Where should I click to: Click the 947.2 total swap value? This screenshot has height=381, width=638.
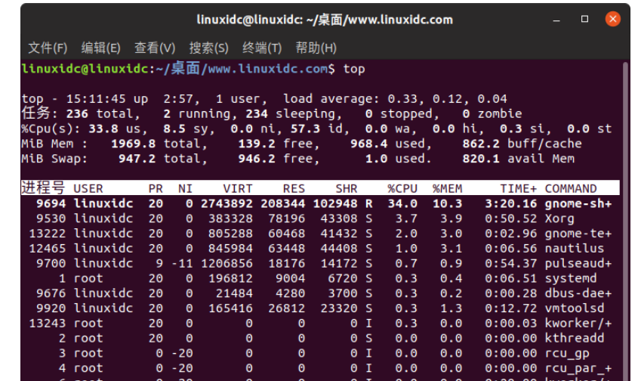[137, 159]
